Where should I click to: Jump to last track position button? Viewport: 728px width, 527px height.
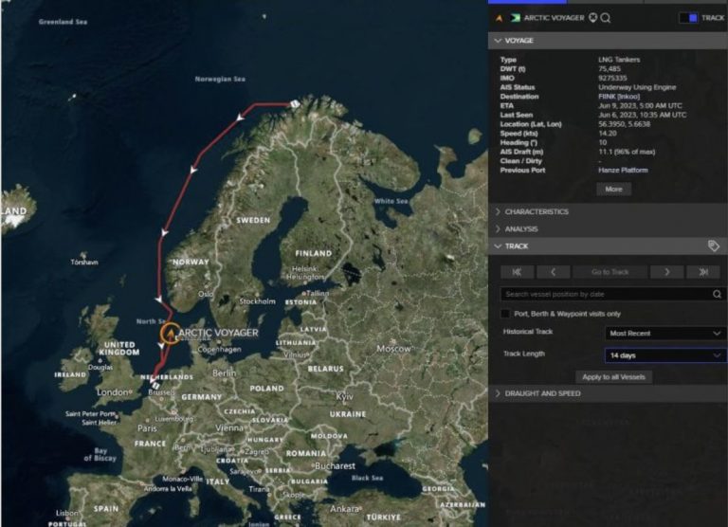click(703, 272)
